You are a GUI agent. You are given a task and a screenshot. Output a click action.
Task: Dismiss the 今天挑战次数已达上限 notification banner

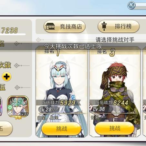73,46
